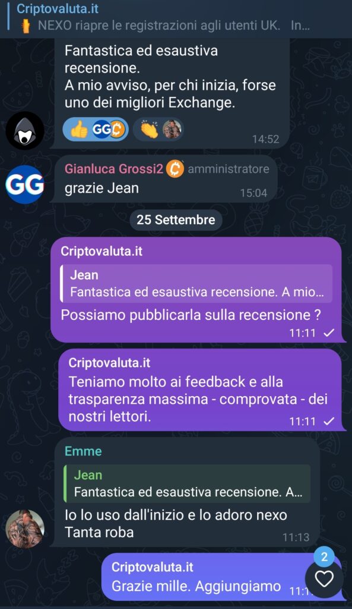Tap the 25 Settembre date chip
The height and width of the screenshot is (609, 352).
pos(176,220)
